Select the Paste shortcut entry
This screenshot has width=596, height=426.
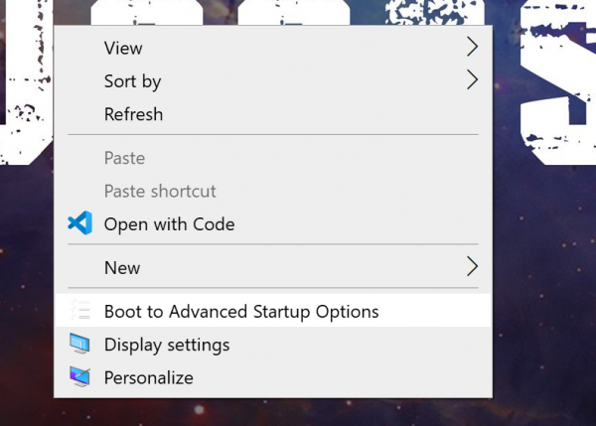click(160, 191)
